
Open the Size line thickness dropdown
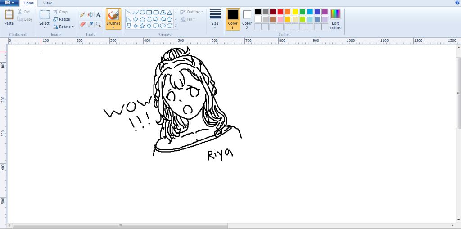[215, 19]
